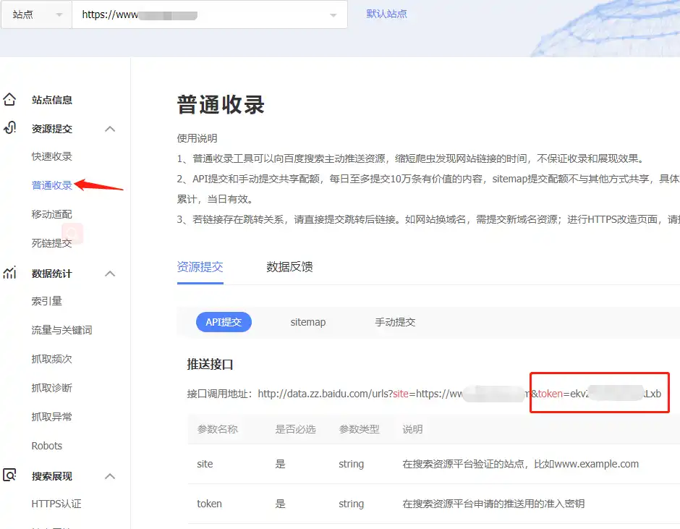Select HTTPS认证 in the sidebar
The height and width of the screenshot is (529, 680).
(56, 504)
